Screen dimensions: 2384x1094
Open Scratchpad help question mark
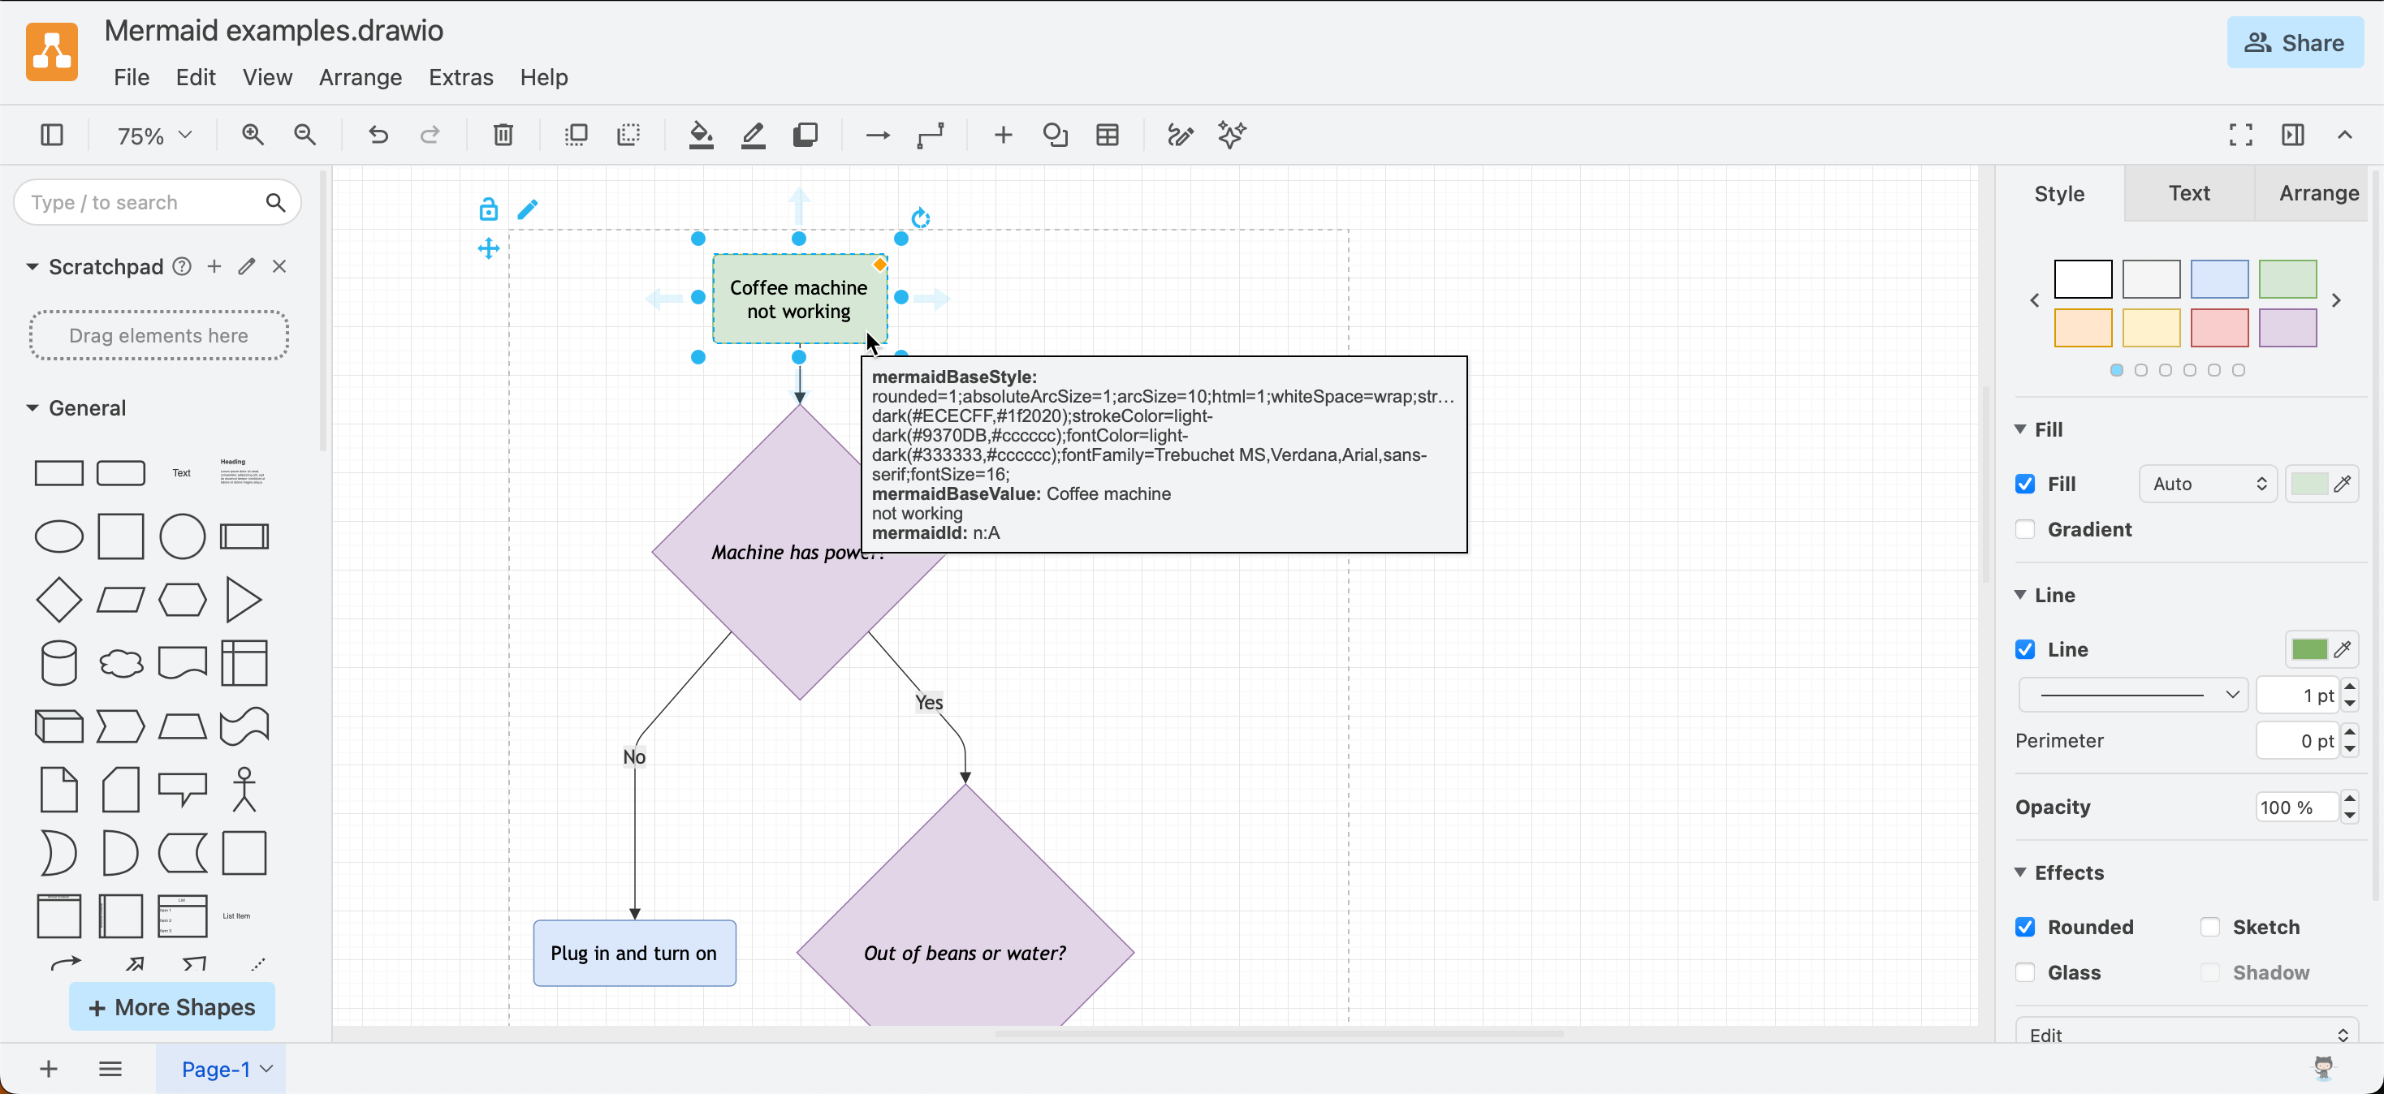click(x=183, y=266)
